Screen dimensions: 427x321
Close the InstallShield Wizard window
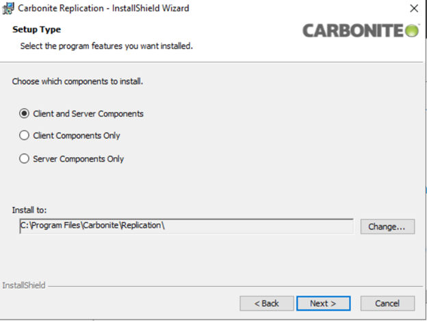click(x=413, y=8)
